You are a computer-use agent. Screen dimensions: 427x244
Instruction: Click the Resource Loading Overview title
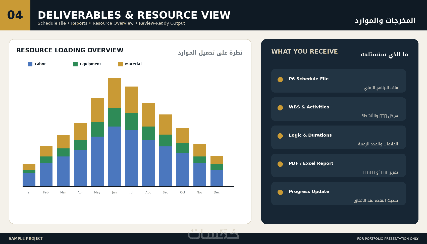(x=70, y=50)
